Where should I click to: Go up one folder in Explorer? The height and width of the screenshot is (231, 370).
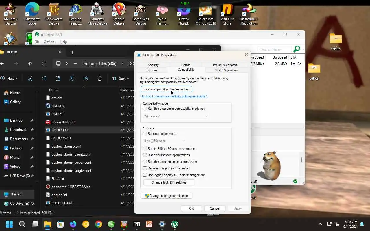(30, 64)
